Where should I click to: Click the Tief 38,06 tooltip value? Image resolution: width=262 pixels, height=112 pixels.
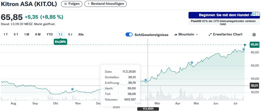pos(132,94)
